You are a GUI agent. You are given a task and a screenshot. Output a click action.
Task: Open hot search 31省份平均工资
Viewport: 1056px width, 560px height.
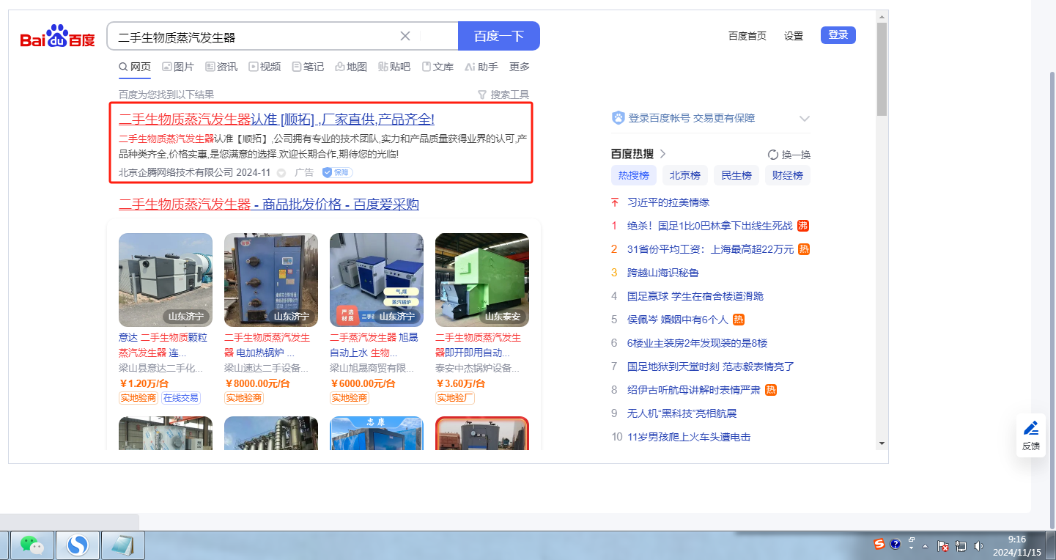click(x=710, y=249)
